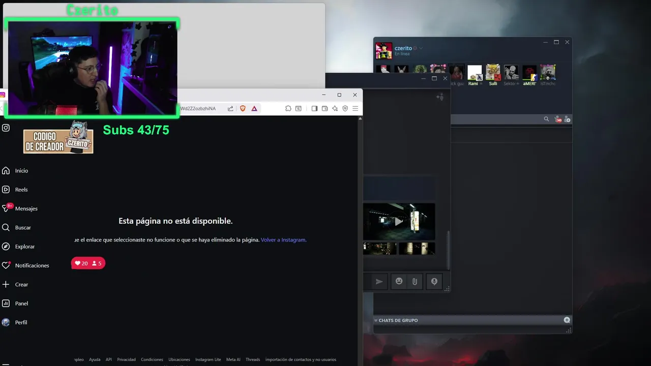Select friend Sektor in Steam favorites
The image size is (651, 366).
click(x=511, y=75)
